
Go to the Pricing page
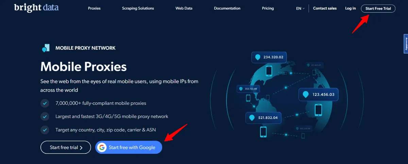pos(268,9)
